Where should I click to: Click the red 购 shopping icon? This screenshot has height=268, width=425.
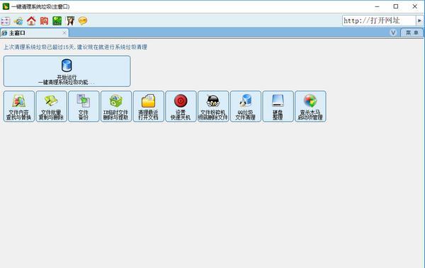coord(44,21)
